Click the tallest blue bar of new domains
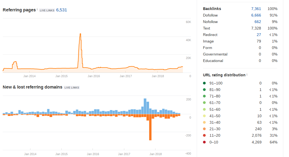This screenshot has width=289, height=157. click(x=145, y=106)
